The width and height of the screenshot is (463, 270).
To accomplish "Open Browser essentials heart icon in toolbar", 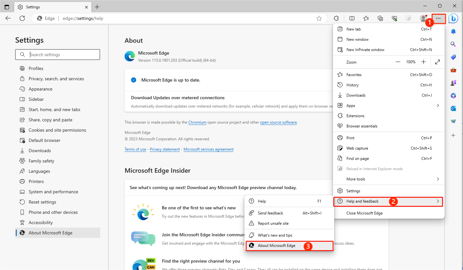I will [x=394, y=18].
